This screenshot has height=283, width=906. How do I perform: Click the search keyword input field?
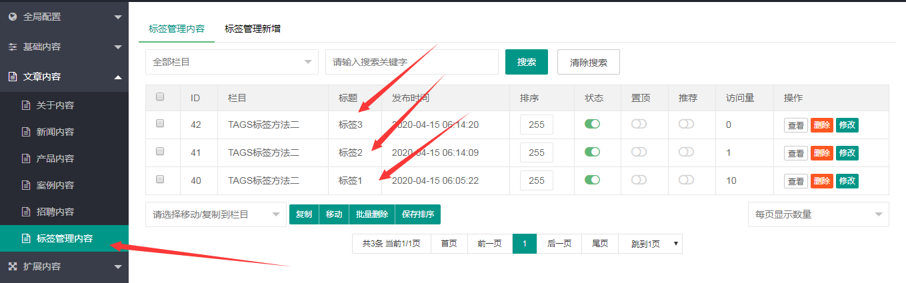411,62
